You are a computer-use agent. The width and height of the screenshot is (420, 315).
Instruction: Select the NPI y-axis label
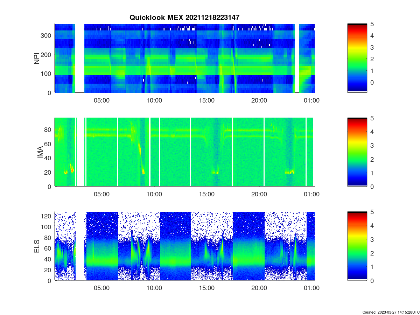tap(36, 58)
